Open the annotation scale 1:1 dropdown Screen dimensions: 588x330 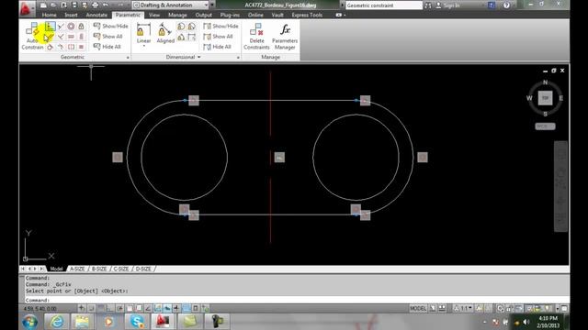coord(464,308)
